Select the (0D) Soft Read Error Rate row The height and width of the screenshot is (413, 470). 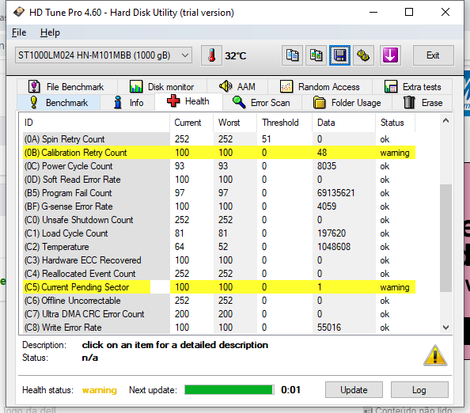(x=219, y=180)
